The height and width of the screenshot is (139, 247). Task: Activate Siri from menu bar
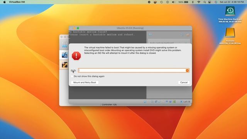pyautogui.click(x=216, y=2)
